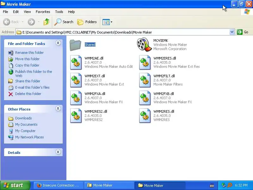Screen dimensions: 253x190
Task: Open the File menu
Action: [5, 12]
